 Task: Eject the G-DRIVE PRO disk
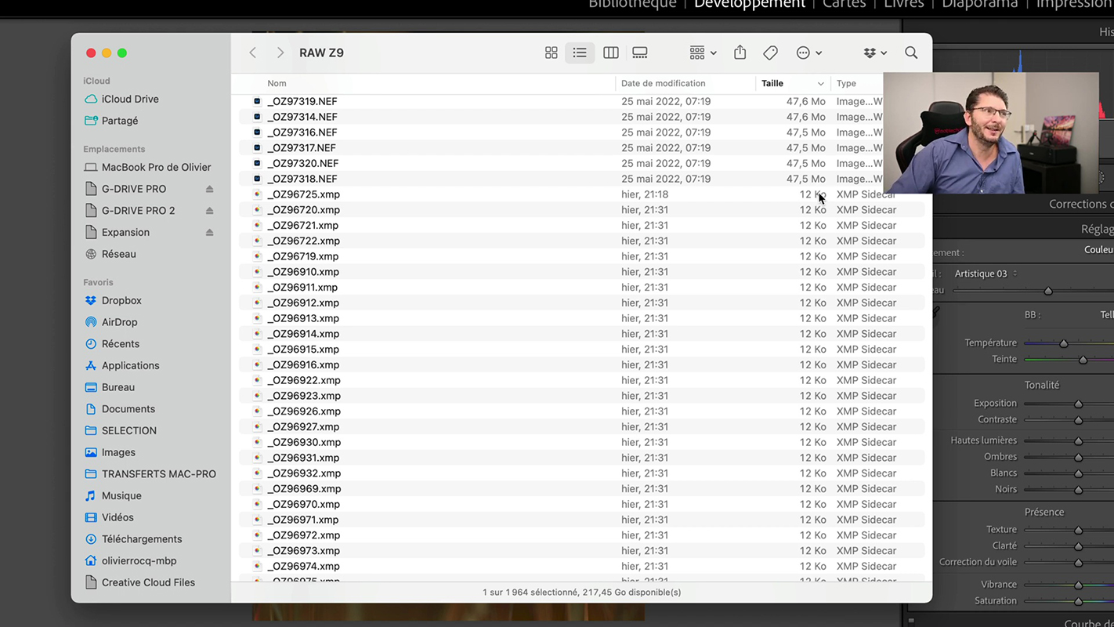click(209, 189)
